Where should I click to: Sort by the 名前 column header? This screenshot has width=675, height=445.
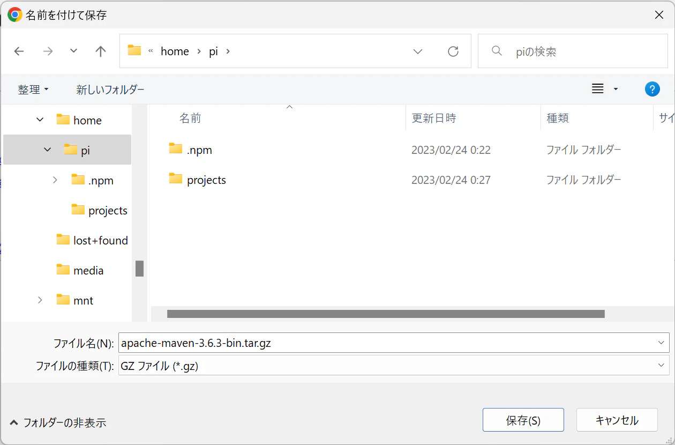[190, 118]
